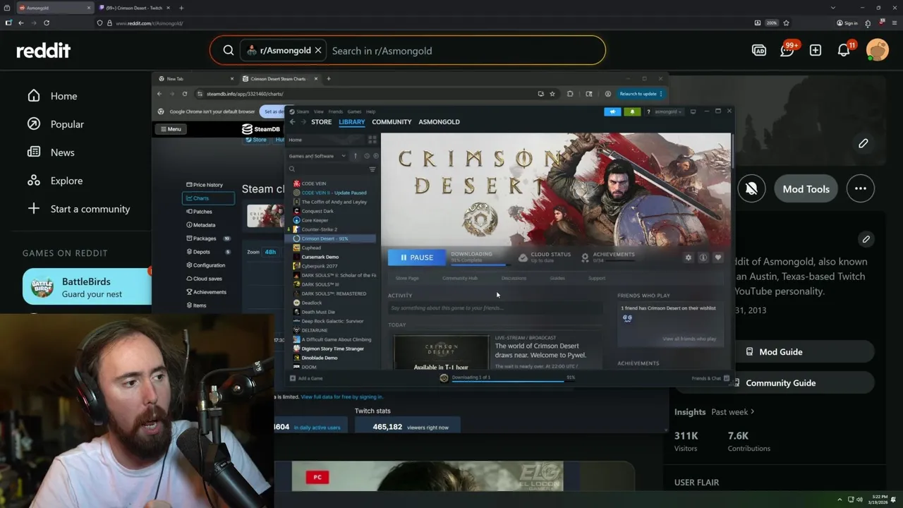Screen dimensions: 903x508
Task: Open Steam library advanced filter icon
Action: tap(372, 169)
